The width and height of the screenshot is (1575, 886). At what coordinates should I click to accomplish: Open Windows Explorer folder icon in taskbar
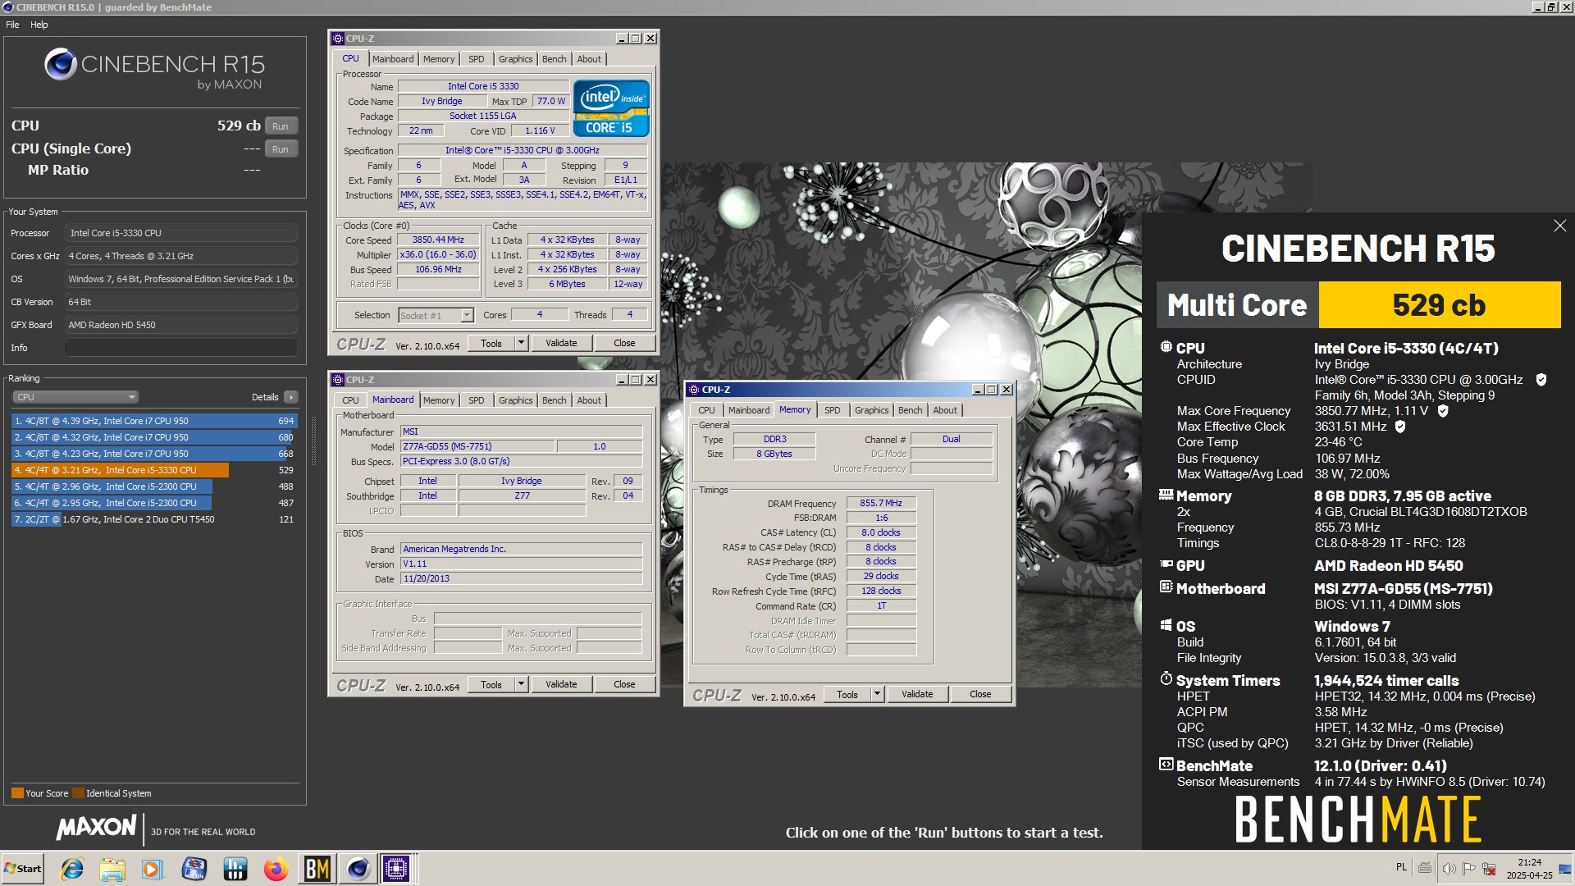(112, 869)
